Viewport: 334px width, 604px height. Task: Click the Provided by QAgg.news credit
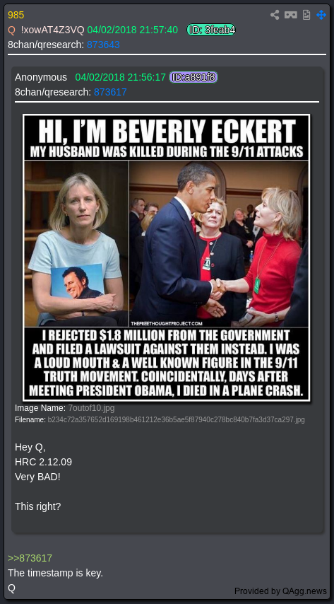coord(280,591)
